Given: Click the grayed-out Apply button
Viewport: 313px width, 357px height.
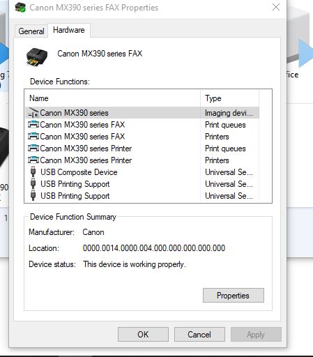Looking at the screenshot, I should point(256,335).
